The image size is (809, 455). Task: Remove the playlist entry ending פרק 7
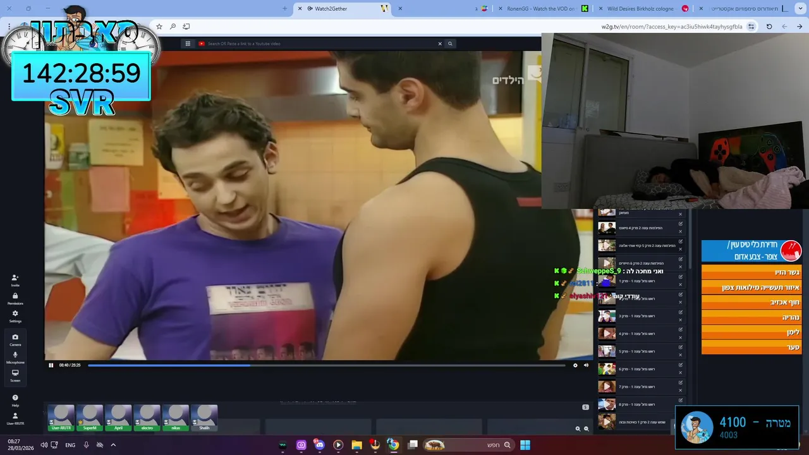tap(681, 390)
